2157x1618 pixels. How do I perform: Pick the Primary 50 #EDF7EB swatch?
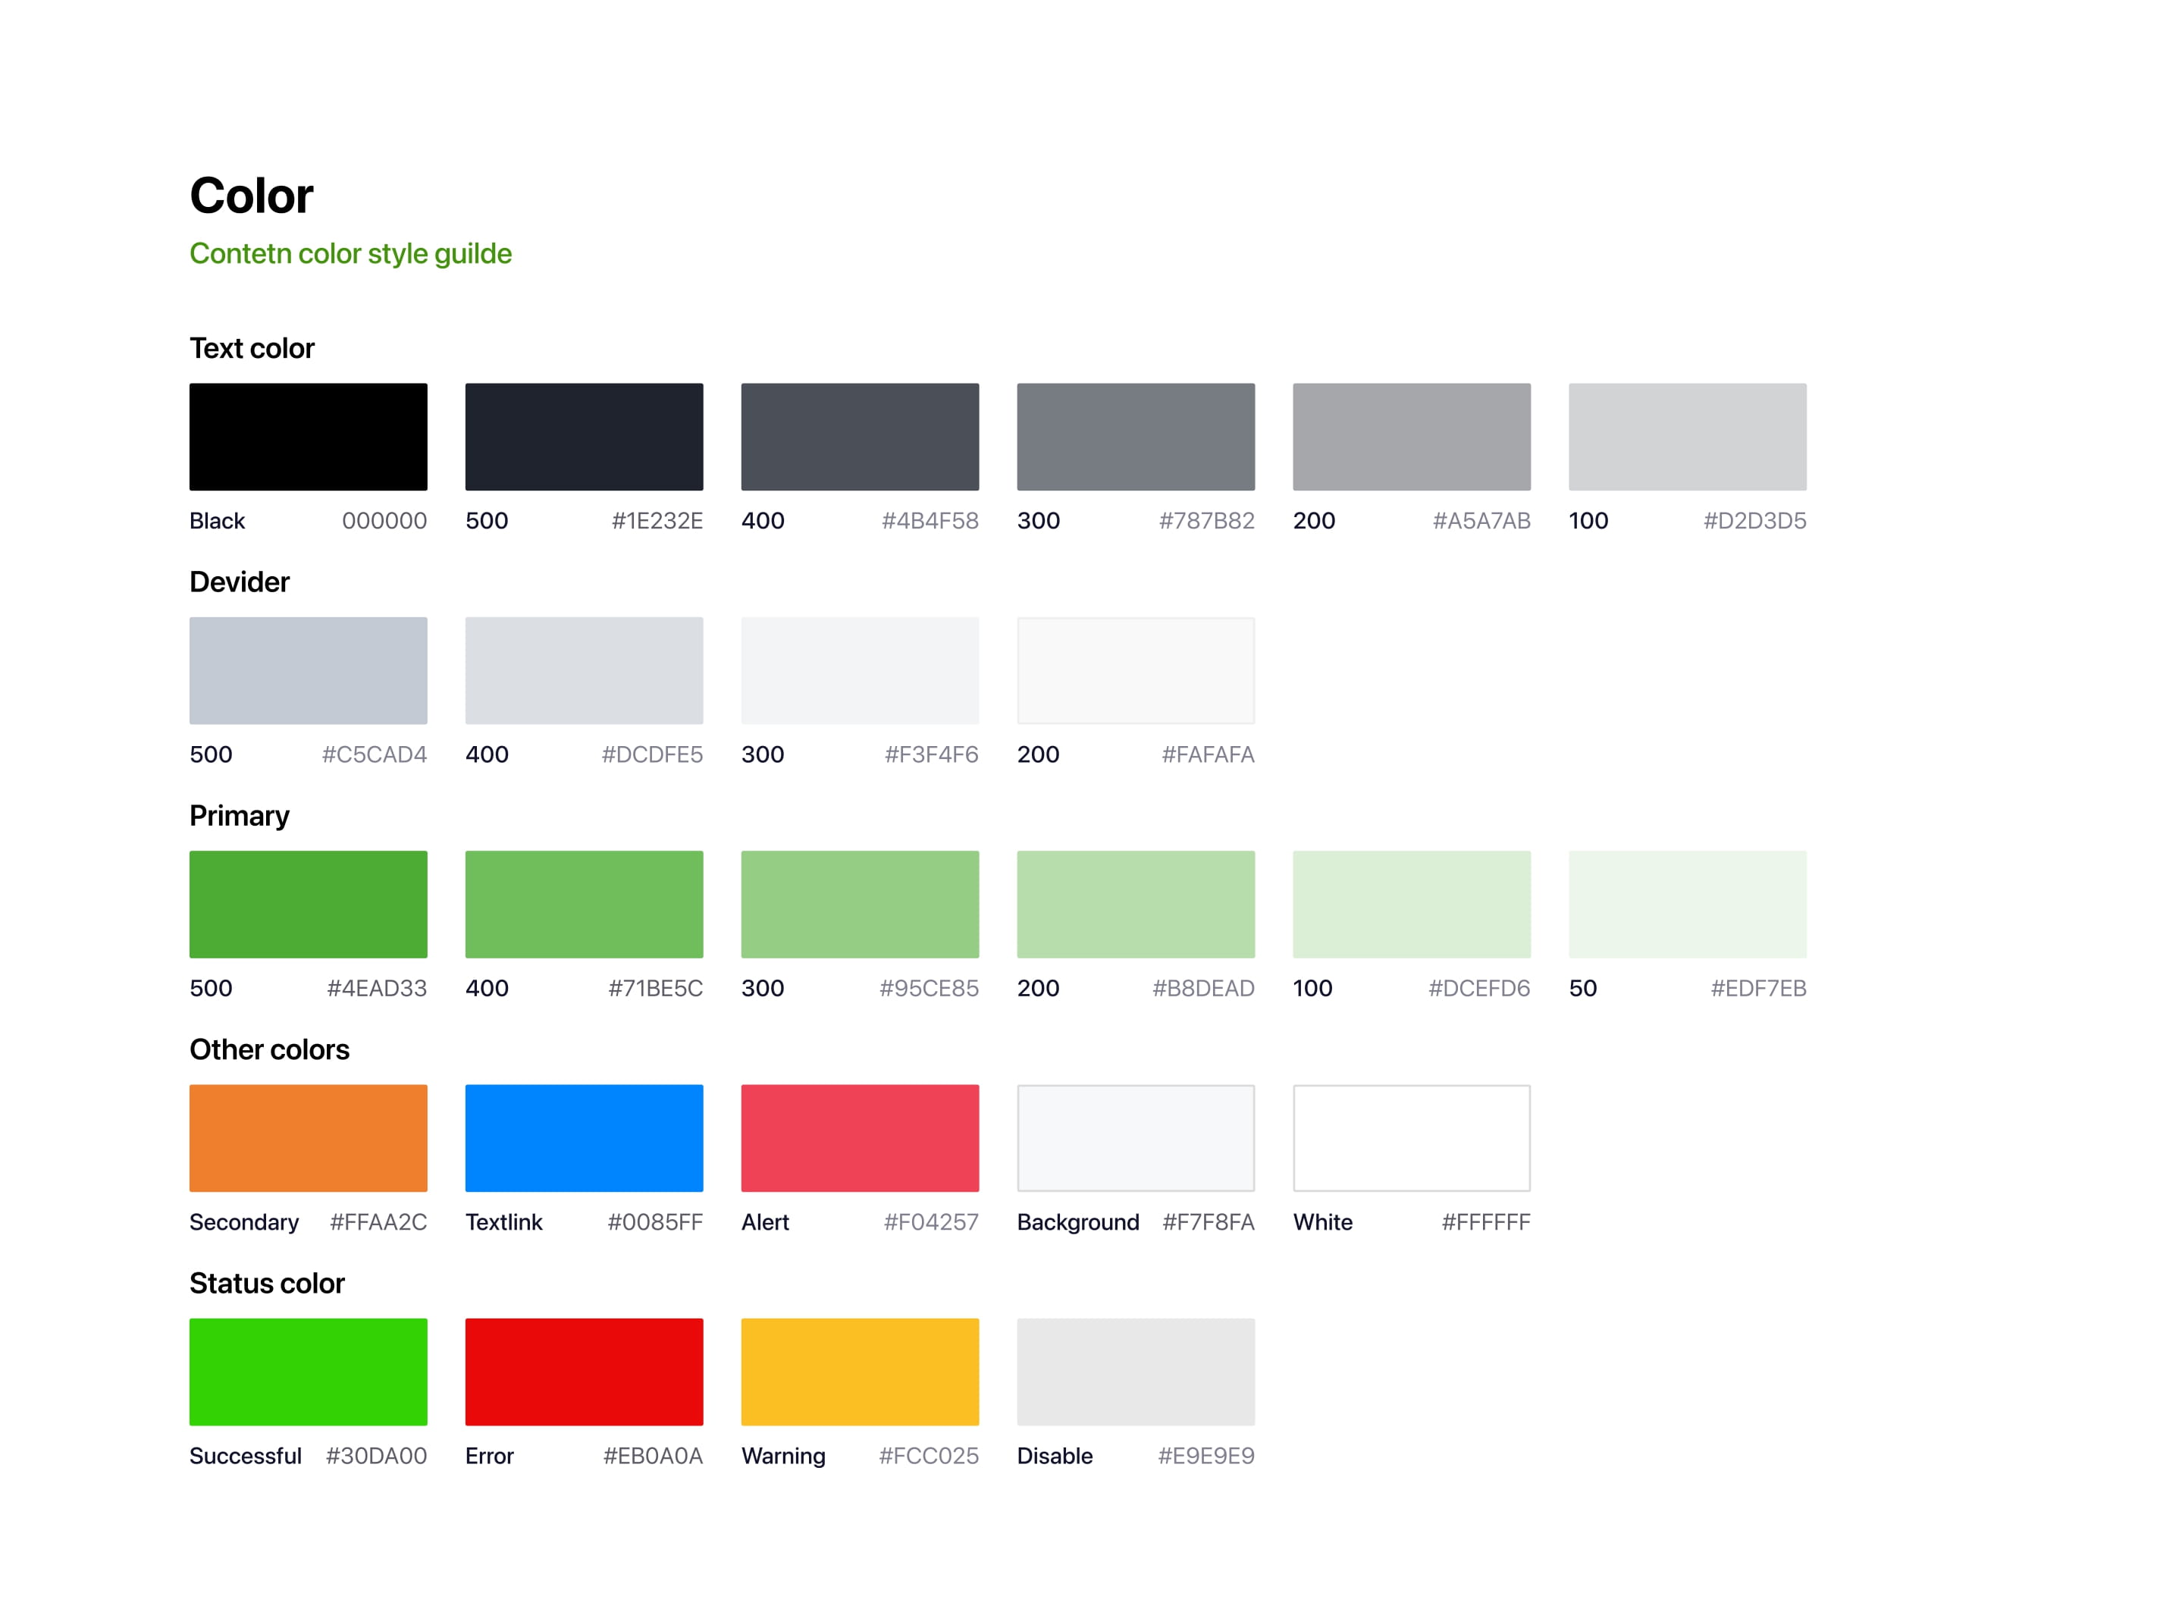click(x=1688, y=904)
